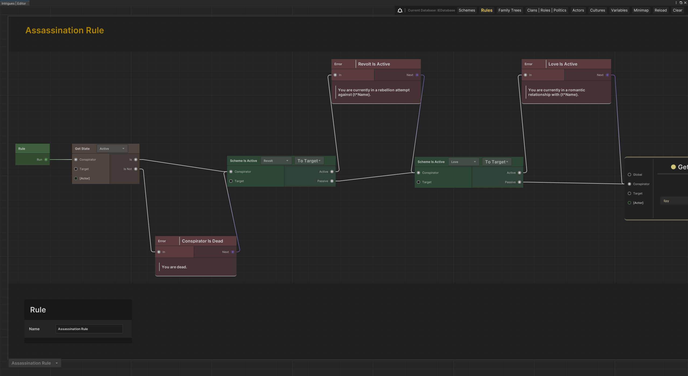Click the home logo icon in toolbar

pos(400,10)
